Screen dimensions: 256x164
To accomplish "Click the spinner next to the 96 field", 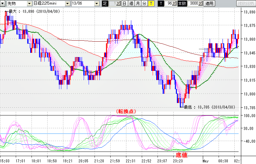I will tap(175, 4).
